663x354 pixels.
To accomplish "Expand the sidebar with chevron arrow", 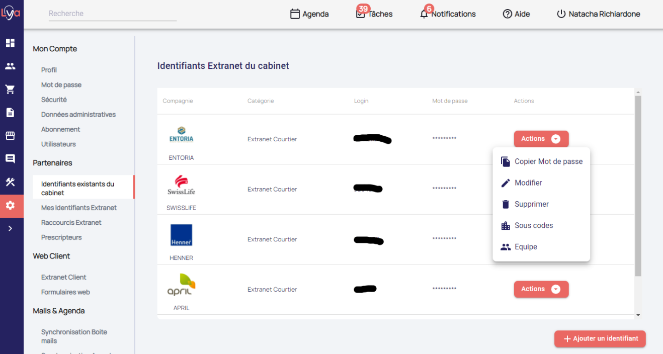I will (10, 228).
